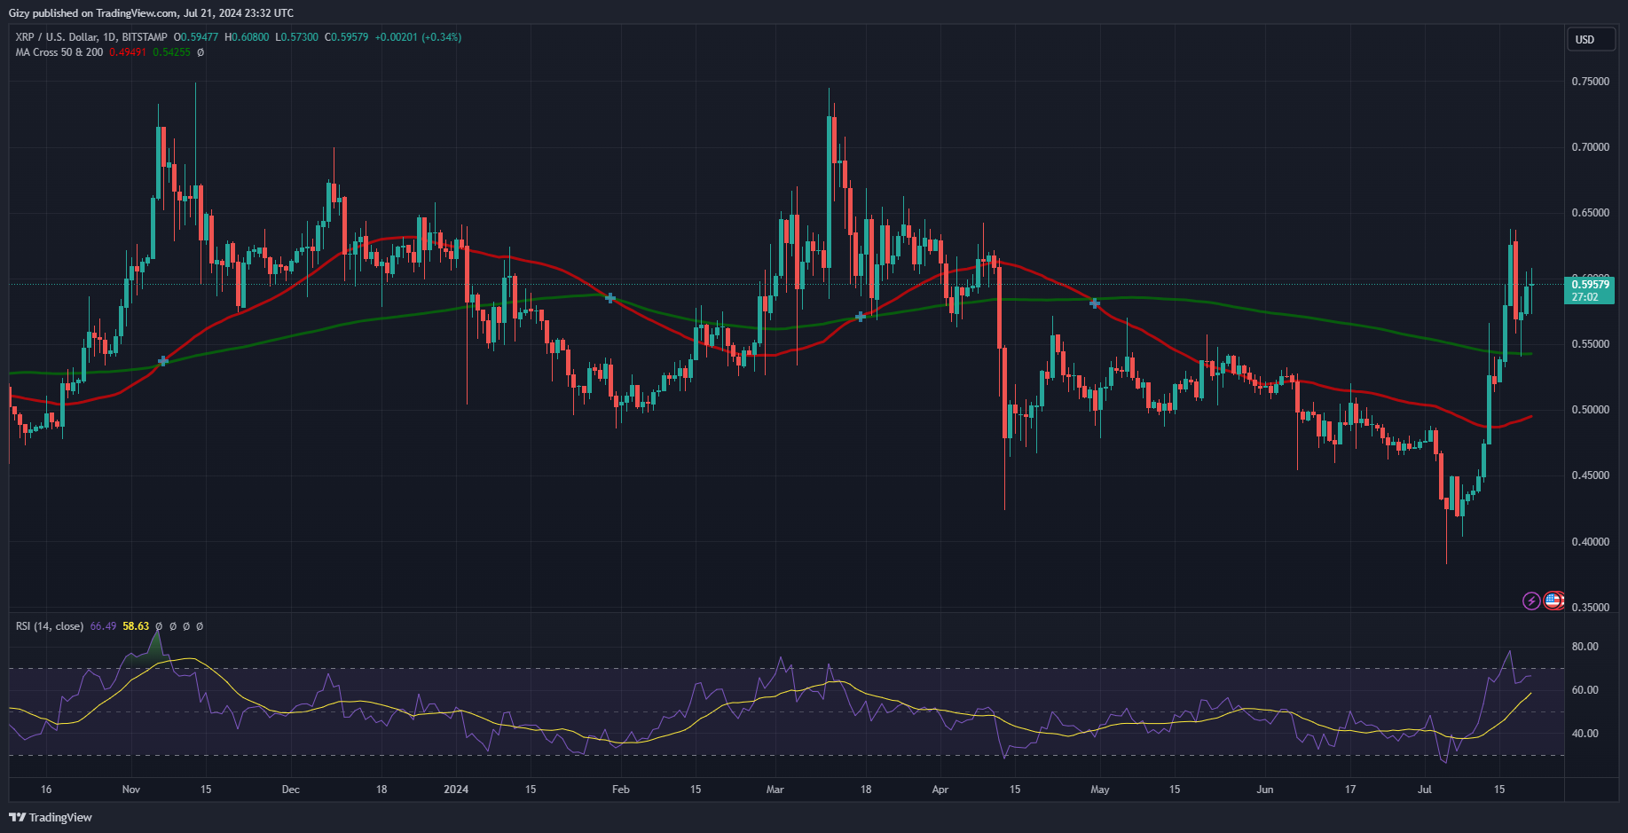
Task: Click the Jun label on the time axis
Action: tap(1265, 790)
